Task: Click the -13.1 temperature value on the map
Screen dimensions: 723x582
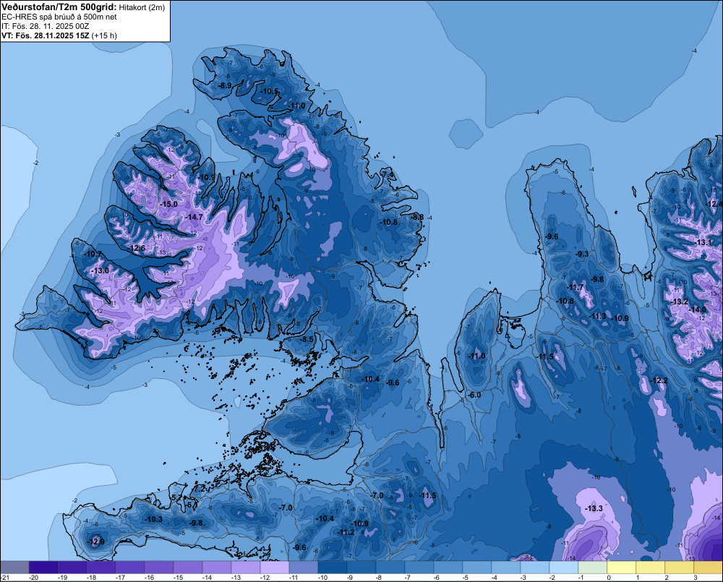Action: point(703,242)
